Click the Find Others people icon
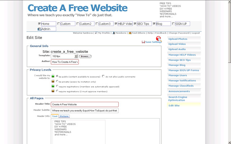This screenshot has width=231, height=144. click(129, 33)
